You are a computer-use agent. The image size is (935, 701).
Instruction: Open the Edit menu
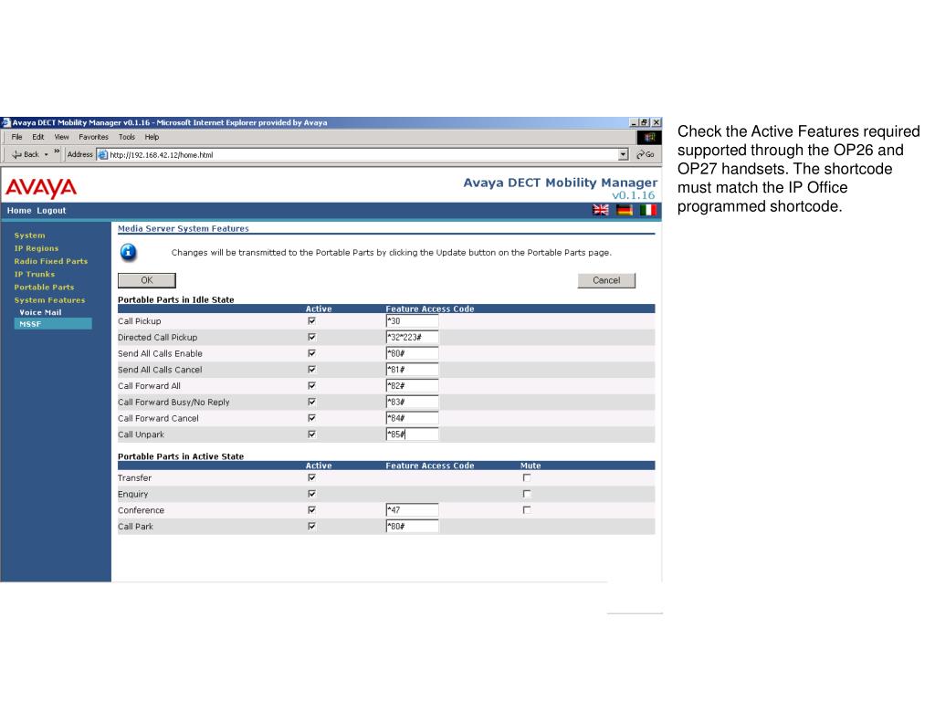pos(38,137)
